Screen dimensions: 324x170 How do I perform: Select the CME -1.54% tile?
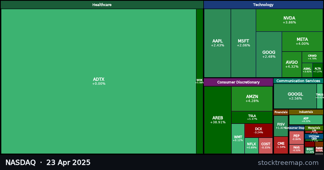coord(281,145)
